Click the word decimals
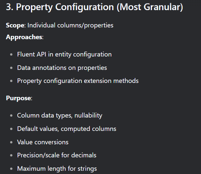 [84, 155]
